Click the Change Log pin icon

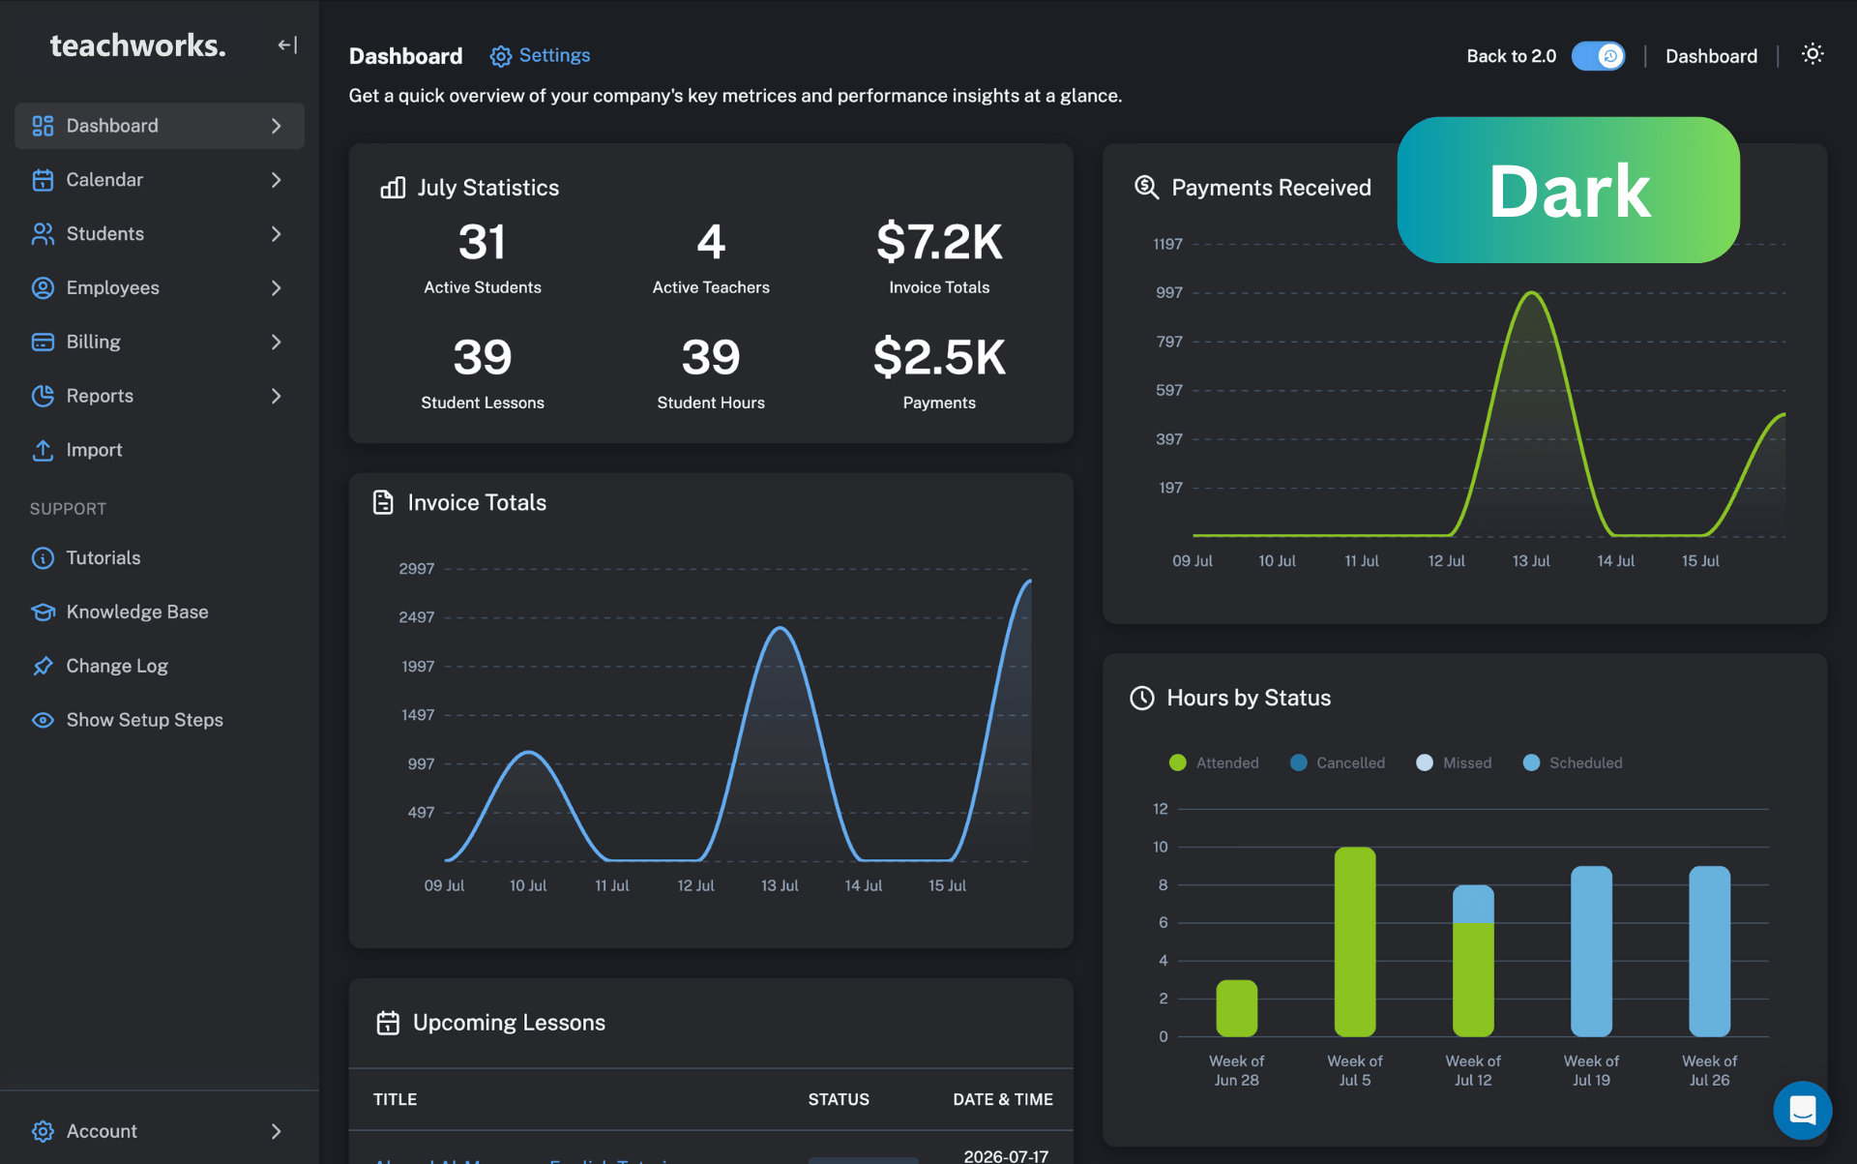pyautogui.click(x=43, y=667)
